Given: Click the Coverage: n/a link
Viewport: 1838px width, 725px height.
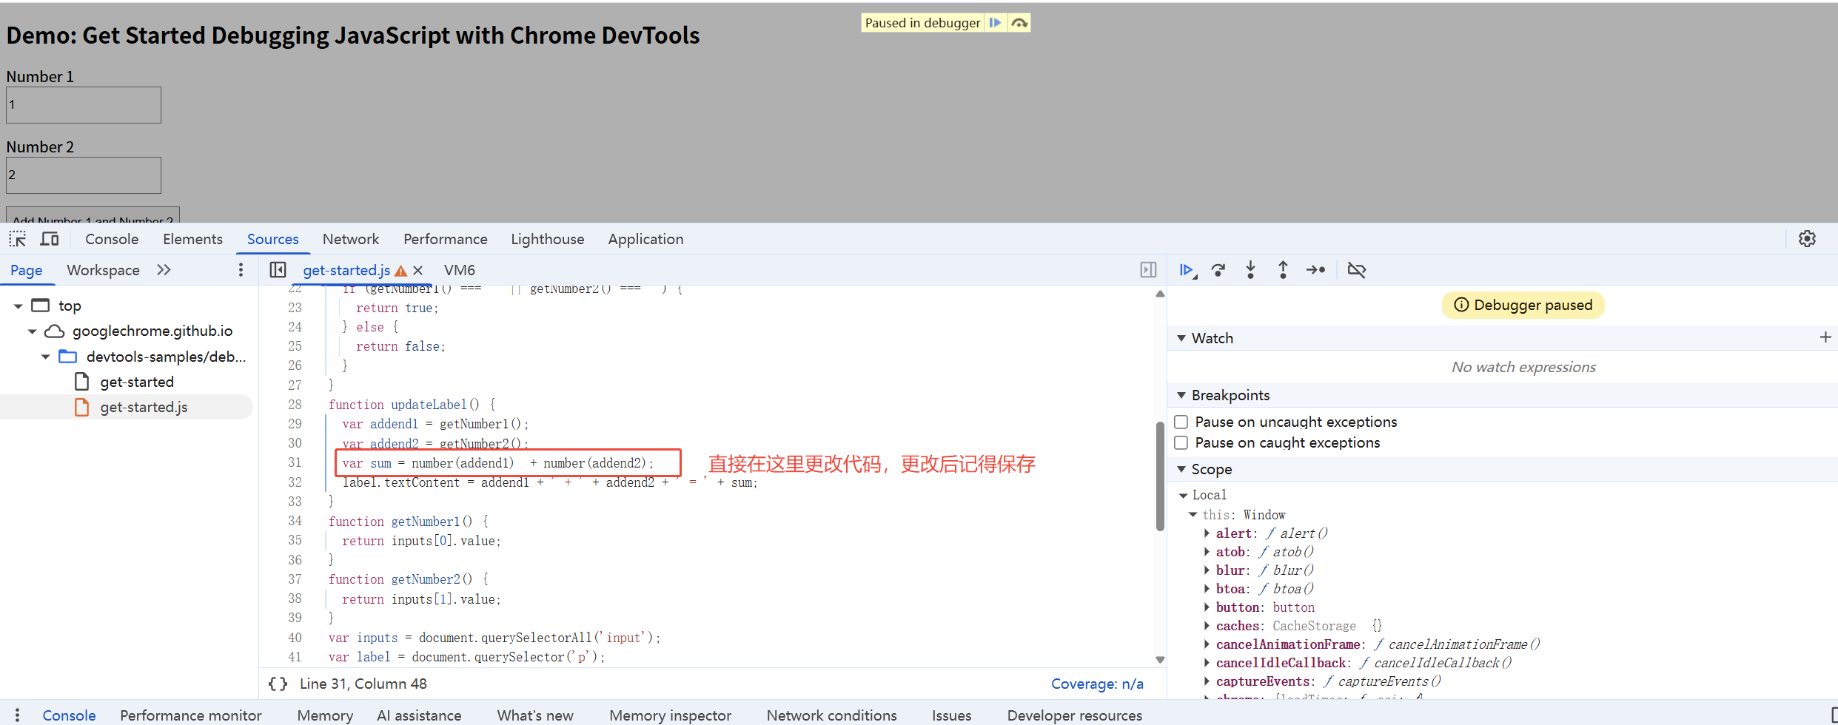Looking at the screenshot, I should click(1097, 684).
